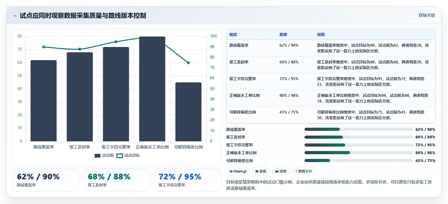Image resolution: width=448 pixels, height=204 pixels.
Task: Click the 双轴关联 label in the header
Action: tap(427, 15)
